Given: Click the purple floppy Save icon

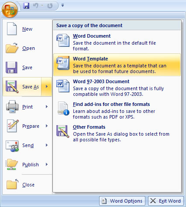Looking at the screenshot, I should coord(11,67).
